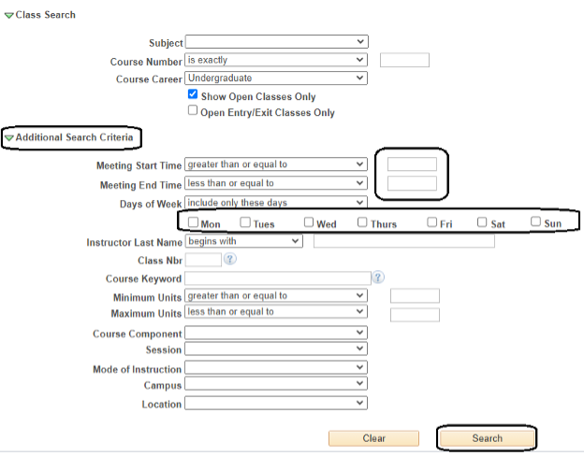Screen dimensions: 584x456
Task: Check the Mon day checkbox
Action: click(x=193, y=222)
